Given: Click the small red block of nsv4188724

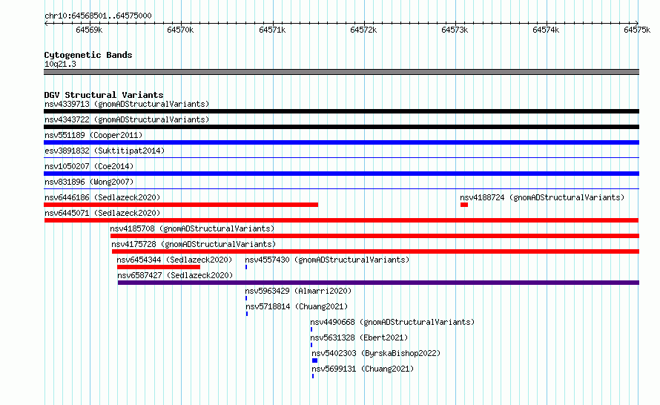Looking at the screenshot, I should point(464,205).
